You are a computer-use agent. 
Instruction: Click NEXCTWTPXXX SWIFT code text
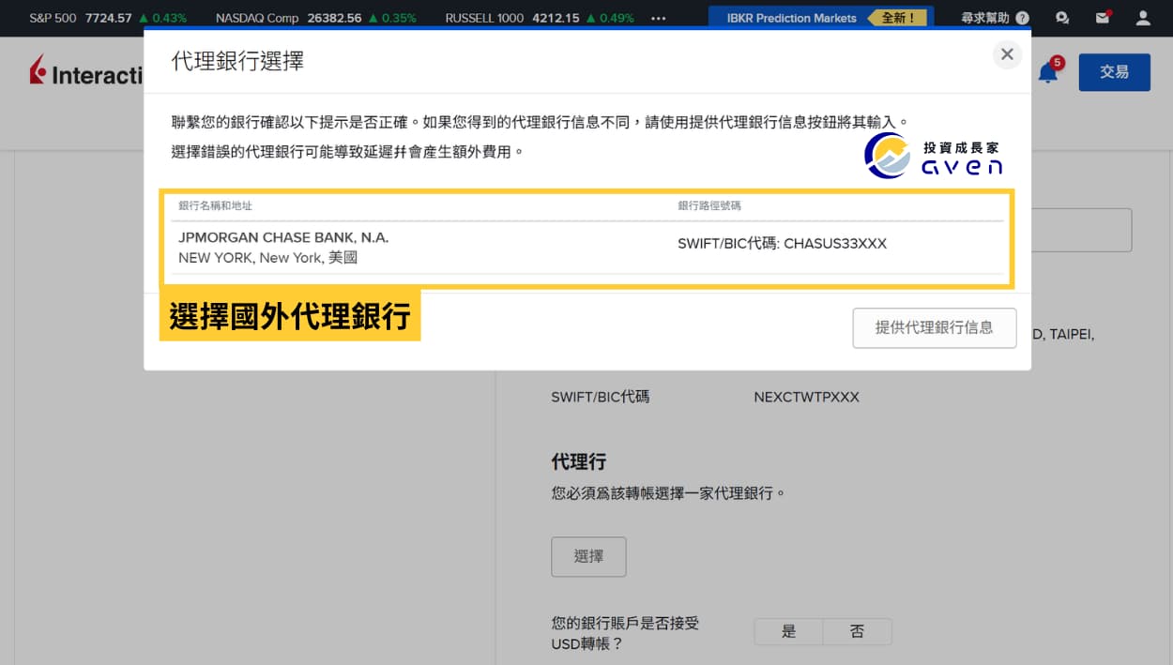point(806,397)
